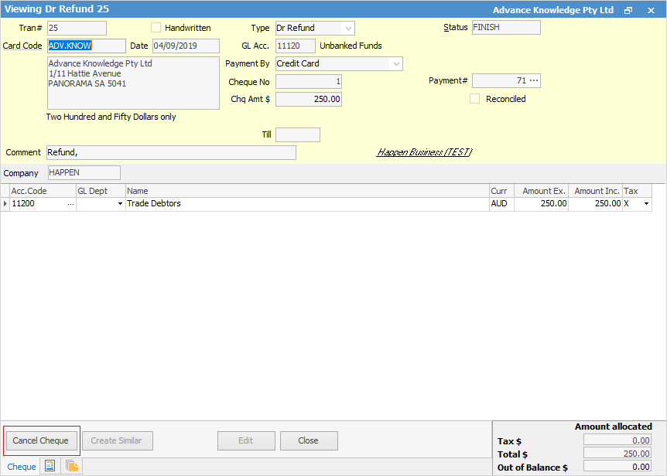Click the ellipsis in the Payment# field
This screenshot has height=476, width=667.
coord(533,81)
